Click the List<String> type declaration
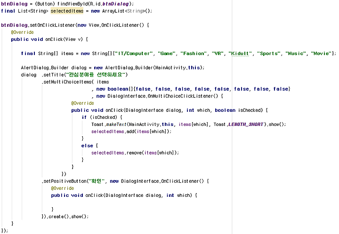339x234 pixels. click(33, 11)
